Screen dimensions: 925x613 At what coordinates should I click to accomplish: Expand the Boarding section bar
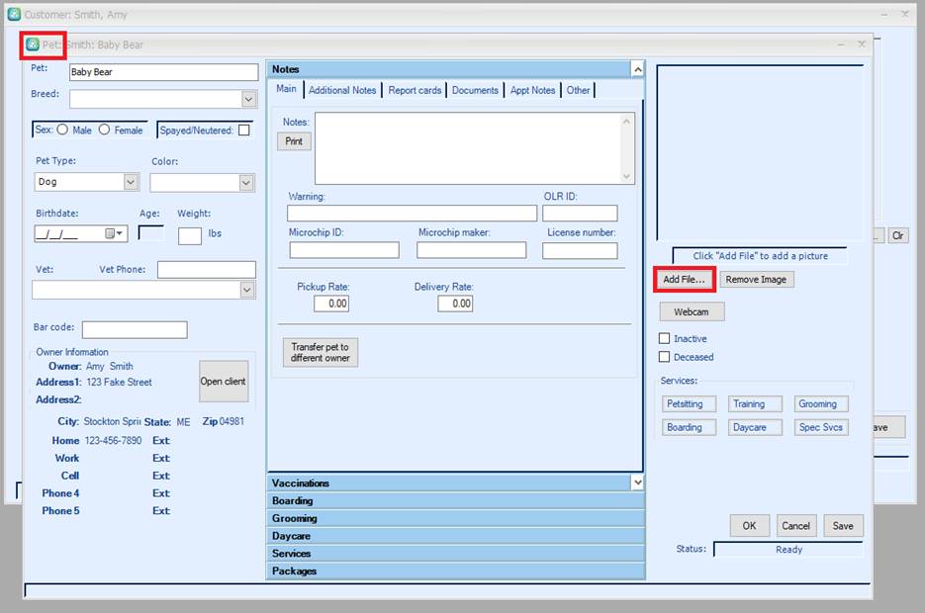[x=455, y=500]
